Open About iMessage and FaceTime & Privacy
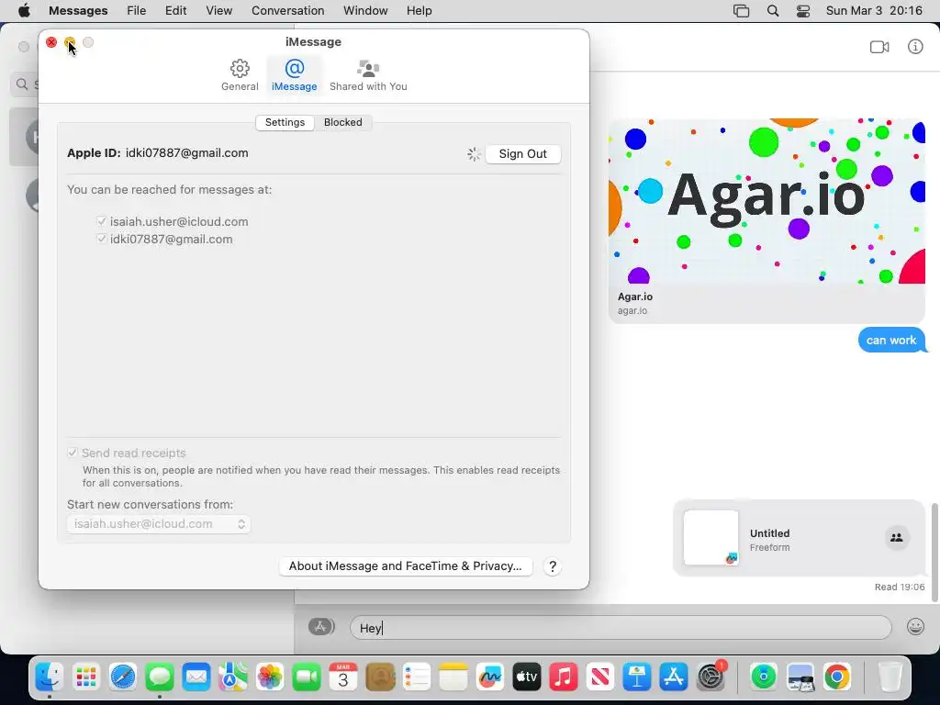The height and width of the screenshot is (705, 940). coord(405,565)
